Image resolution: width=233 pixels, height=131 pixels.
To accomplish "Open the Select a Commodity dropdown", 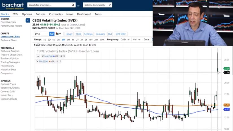I will (97, 5).
